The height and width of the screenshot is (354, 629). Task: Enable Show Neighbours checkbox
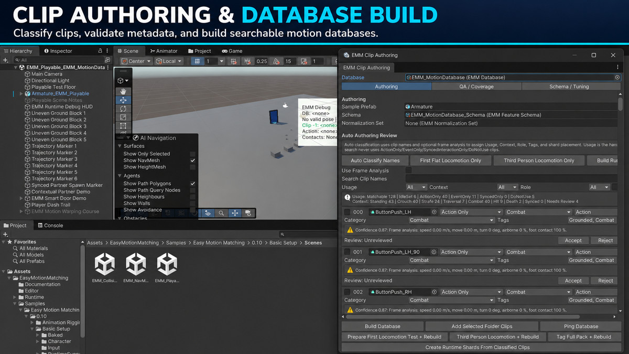(193, 197)
